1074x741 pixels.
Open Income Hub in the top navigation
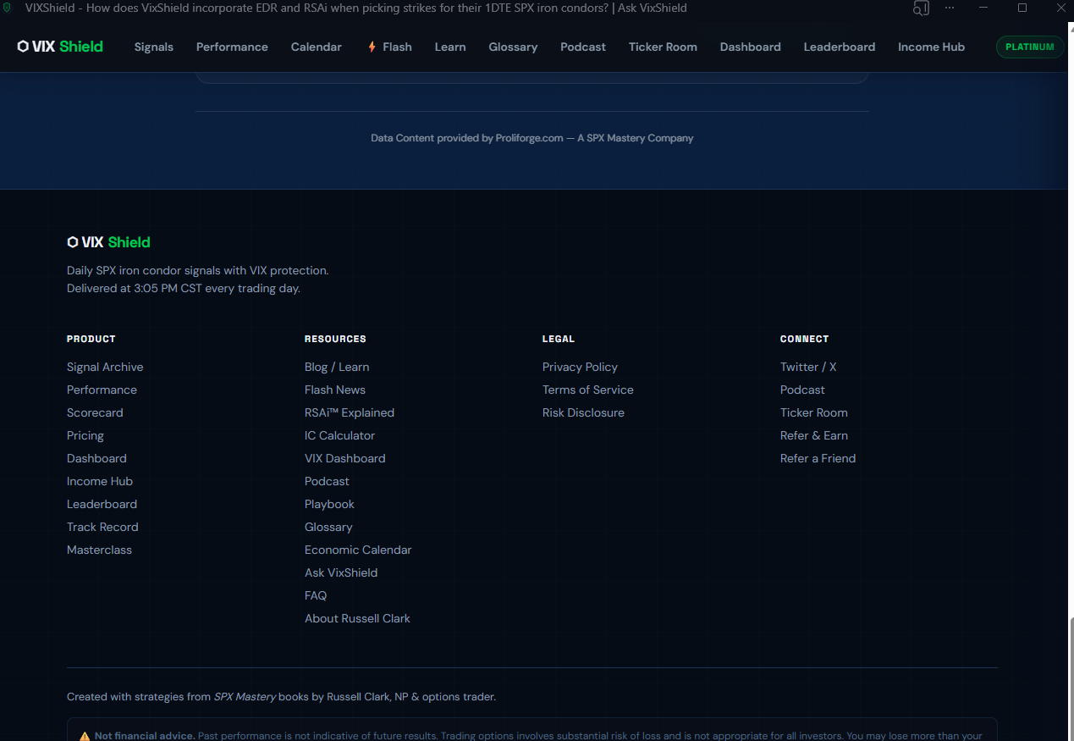(931, 47)
